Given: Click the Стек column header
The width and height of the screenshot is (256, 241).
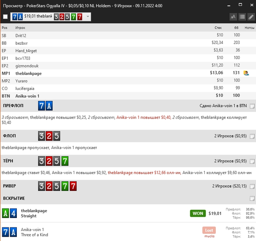Looking at the screenshot, I should pyautogui.click(x=218, y=28).
